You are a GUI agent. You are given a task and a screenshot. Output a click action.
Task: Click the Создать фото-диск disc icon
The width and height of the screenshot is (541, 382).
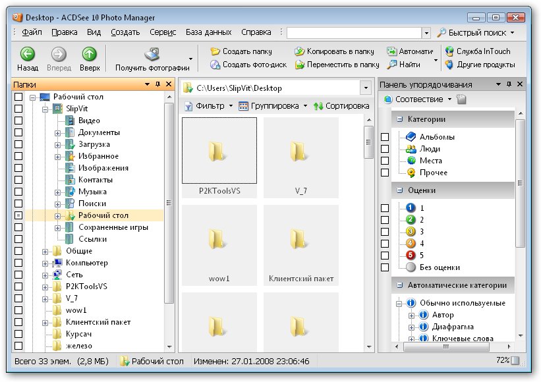pos(215,65)
